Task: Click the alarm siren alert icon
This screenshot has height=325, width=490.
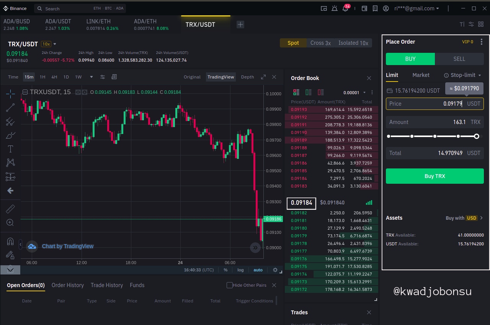Action: click(335, 8)
